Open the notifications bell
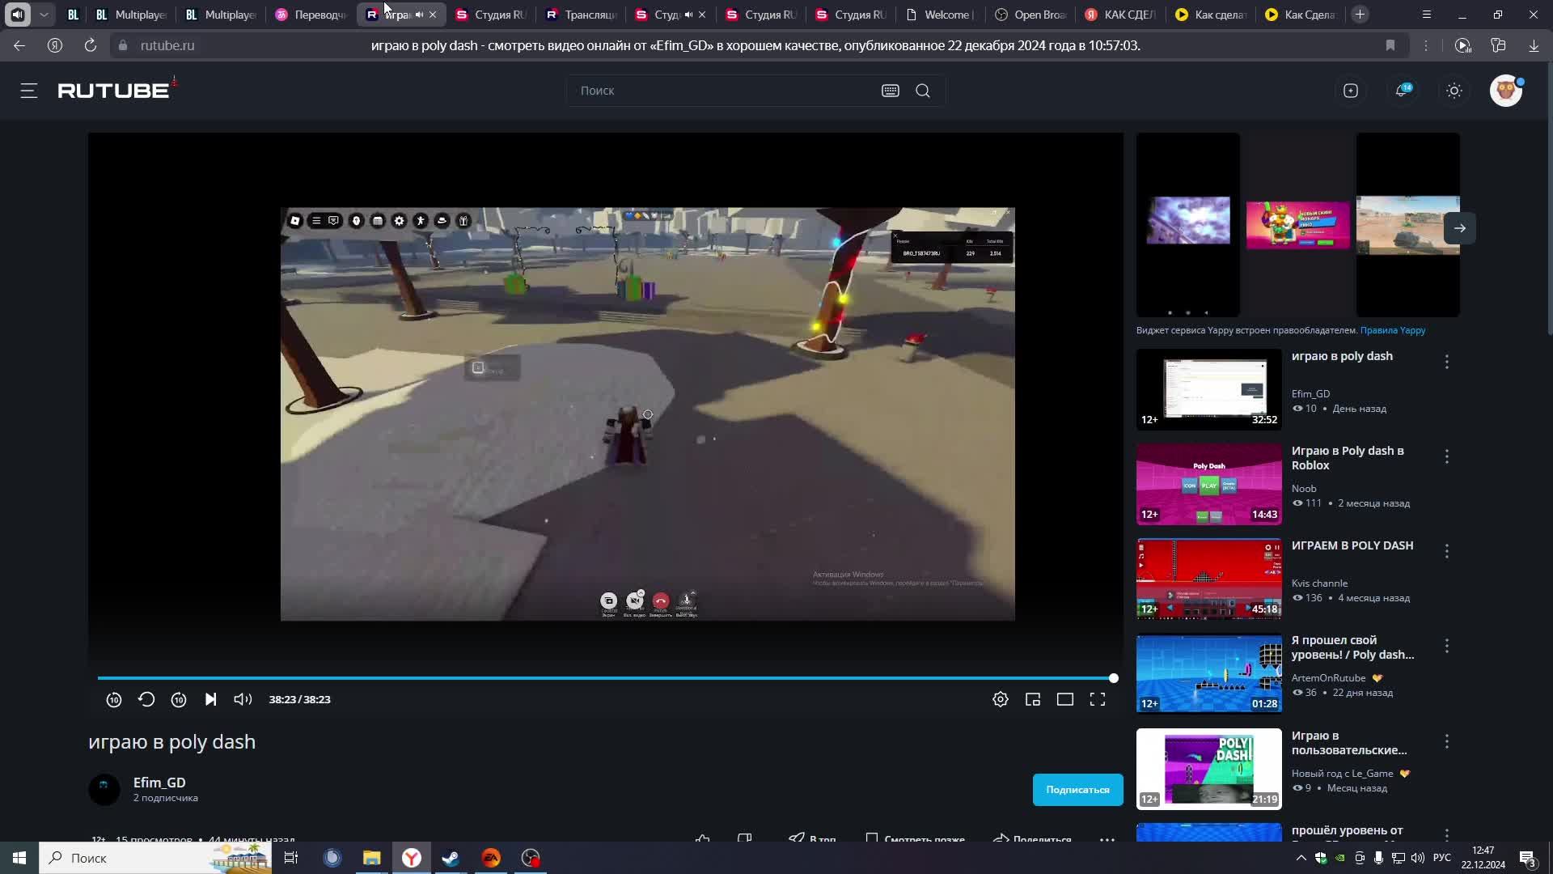Viewport: 1553px width, 874px height. (x=1402, y=91)
